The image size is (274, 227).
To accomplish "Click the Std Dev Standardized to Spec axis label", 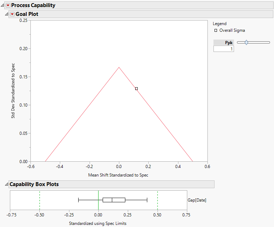I will pos(13,91).
